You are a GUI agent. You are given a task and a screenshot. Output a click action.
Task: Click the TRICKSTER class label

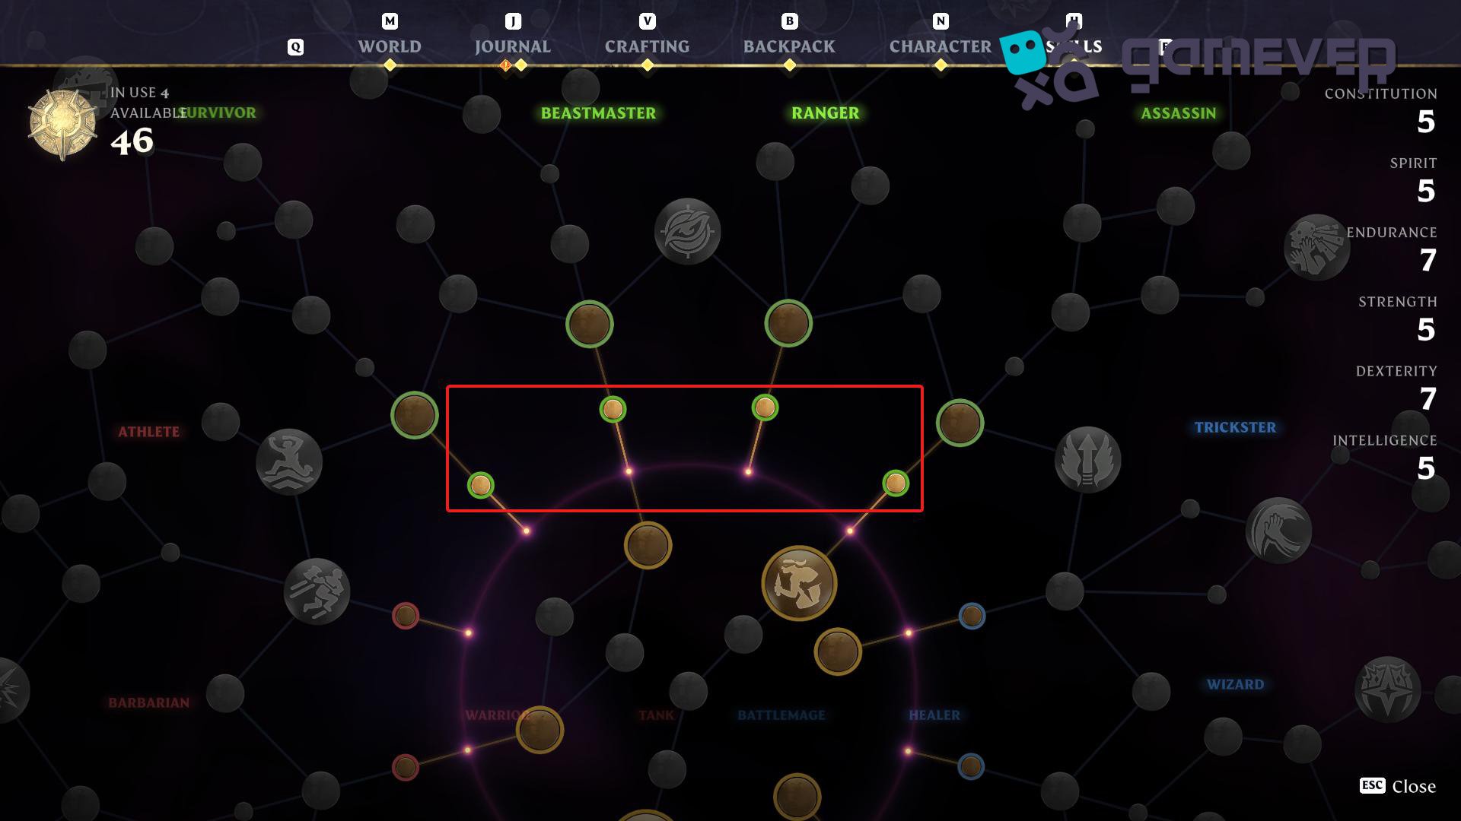pyautogui.click(x=1235, y=427)
